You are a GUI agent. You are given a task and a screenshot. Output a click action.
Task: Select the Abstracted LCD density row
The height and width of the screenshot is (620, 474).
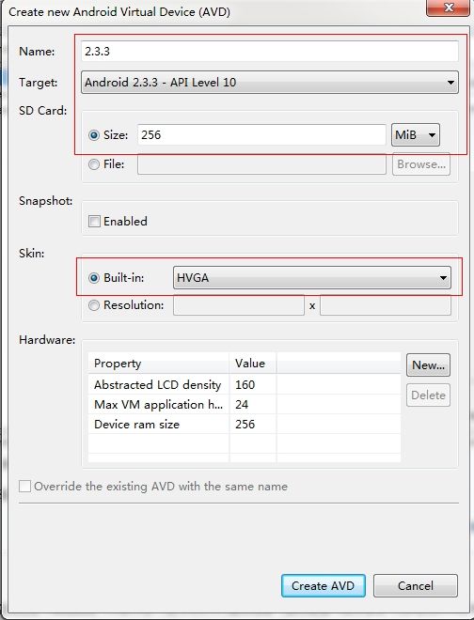245,384
